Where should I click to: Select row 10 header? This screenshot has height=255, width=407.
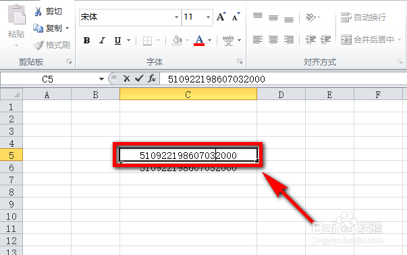11,216
